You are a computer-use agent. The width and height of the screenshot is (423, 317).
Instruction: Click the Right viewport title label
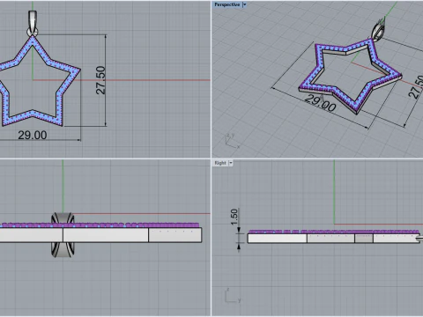tap(220, 163)
